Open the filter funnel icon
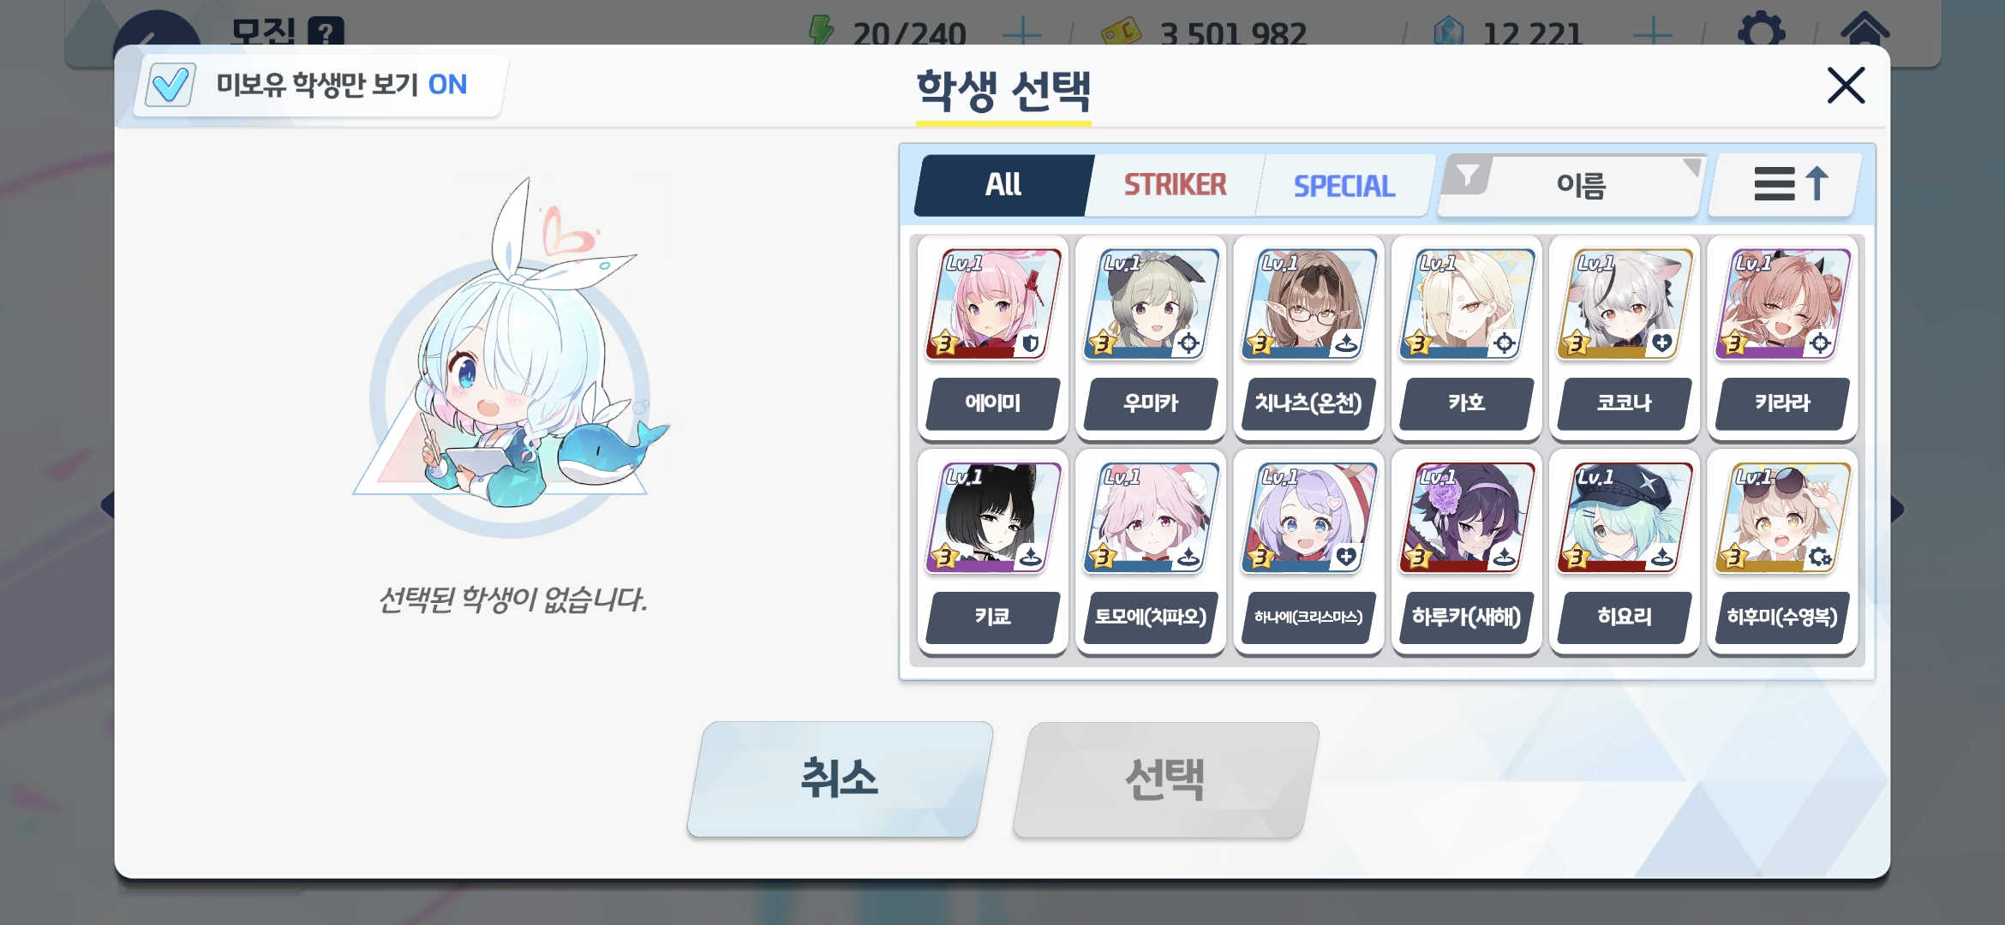Image resolution: width=2005 pixels, height=925 pixels. click(x=1468, y=176)
